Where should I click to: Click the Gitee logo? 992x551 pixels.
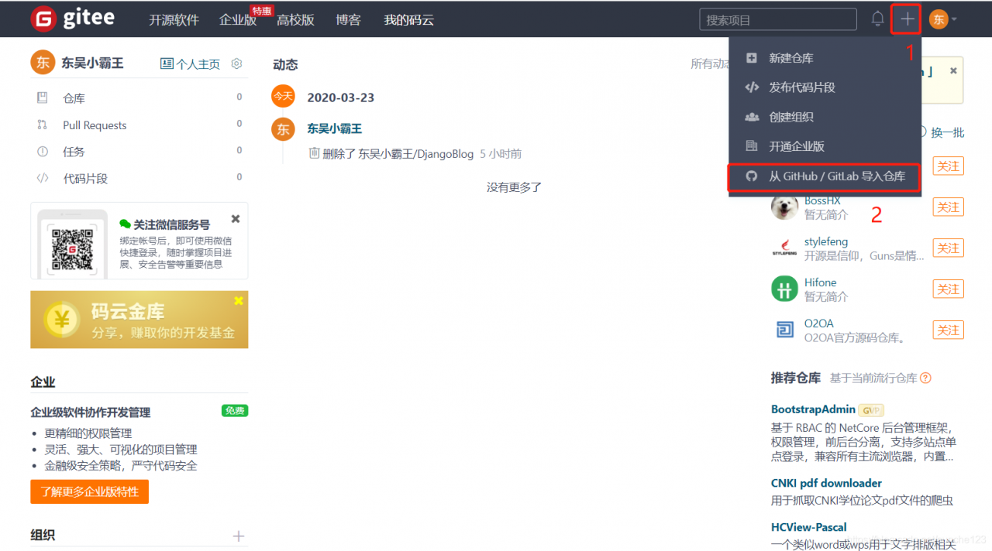point(72,19)
